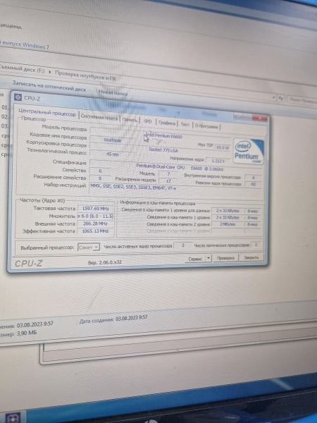Click the core voltage 1.312 V value
Image resolution: width=317 pixels, height=423 pixels.
(217, 161)
